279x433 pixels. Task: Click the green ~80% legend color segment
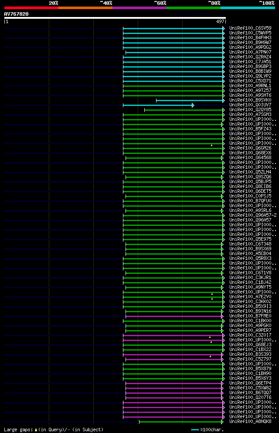click(194, 8)
